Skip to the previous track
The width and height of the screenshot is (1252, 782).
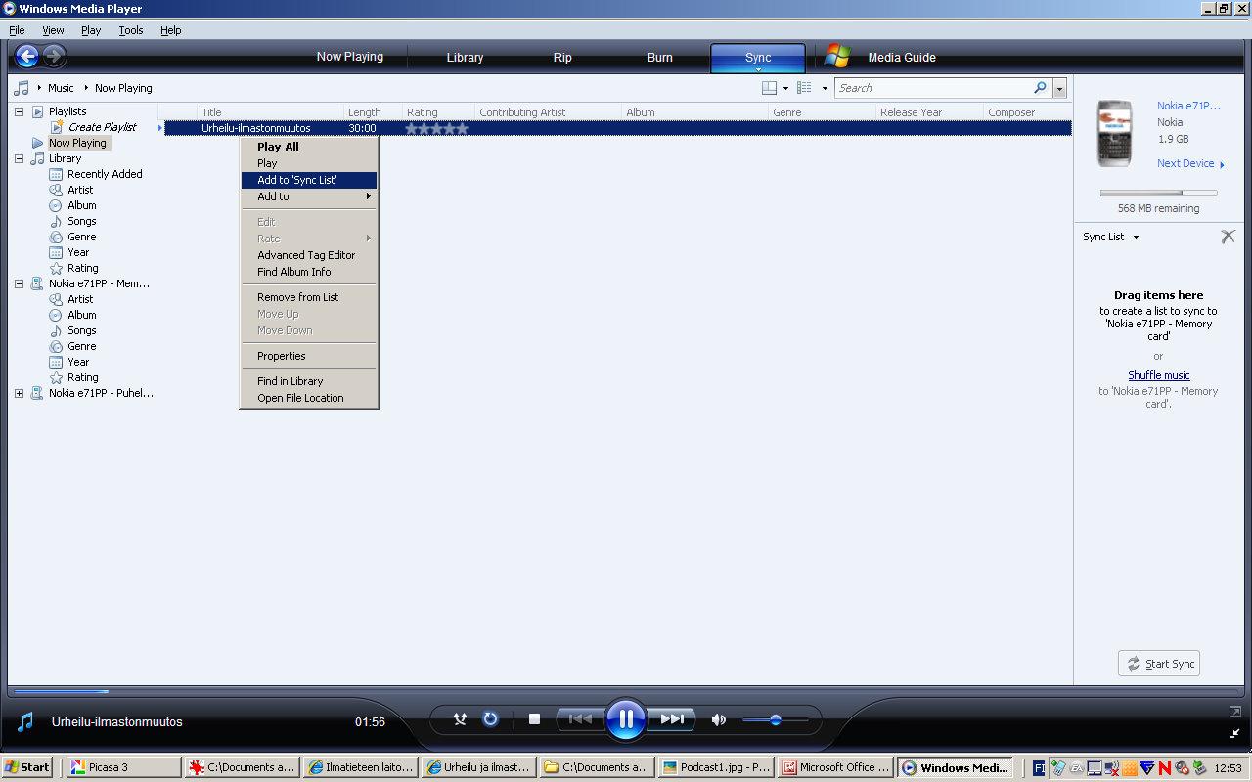pyautogui.click(x=580, y=719)
